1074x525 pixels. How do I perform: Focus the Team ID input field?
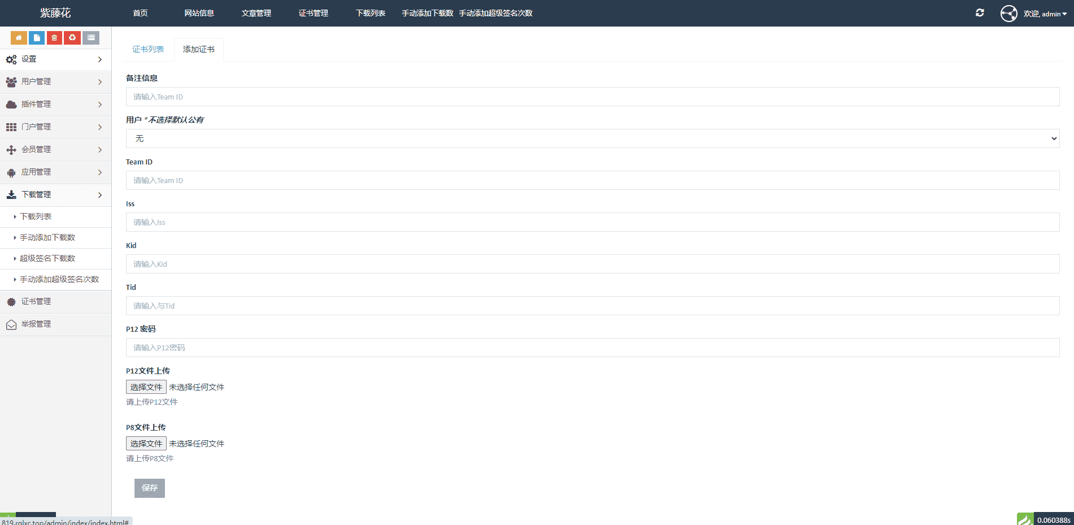593,180
